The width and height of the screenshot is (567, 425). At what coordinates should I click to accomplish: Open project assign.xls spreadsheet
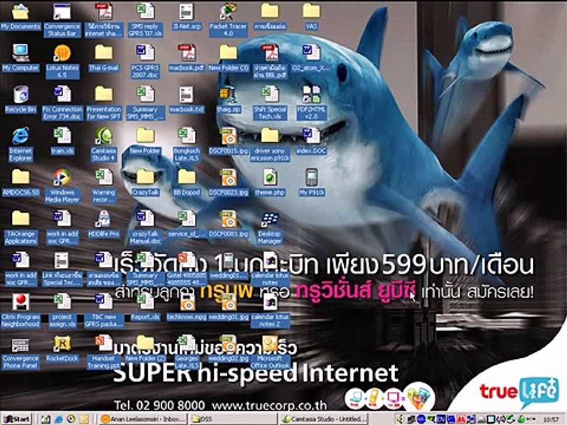[x=62, y=311]
